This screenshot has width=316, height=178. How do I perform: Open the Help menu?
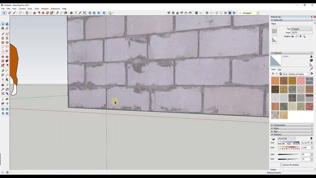pyautogui.click(x=64, y=9)
